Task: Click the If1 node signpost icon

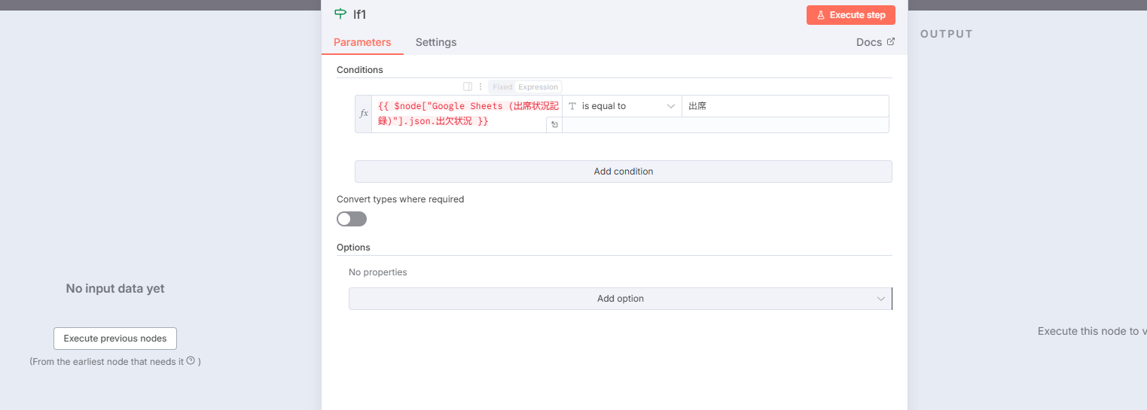Action: (340, 14)
